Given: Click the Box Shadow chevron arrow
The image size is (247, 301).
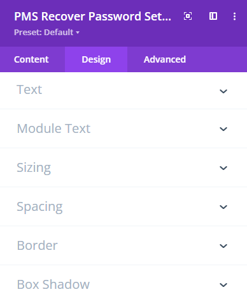Looking at the screenshot, I should click(x=223, y=285).
